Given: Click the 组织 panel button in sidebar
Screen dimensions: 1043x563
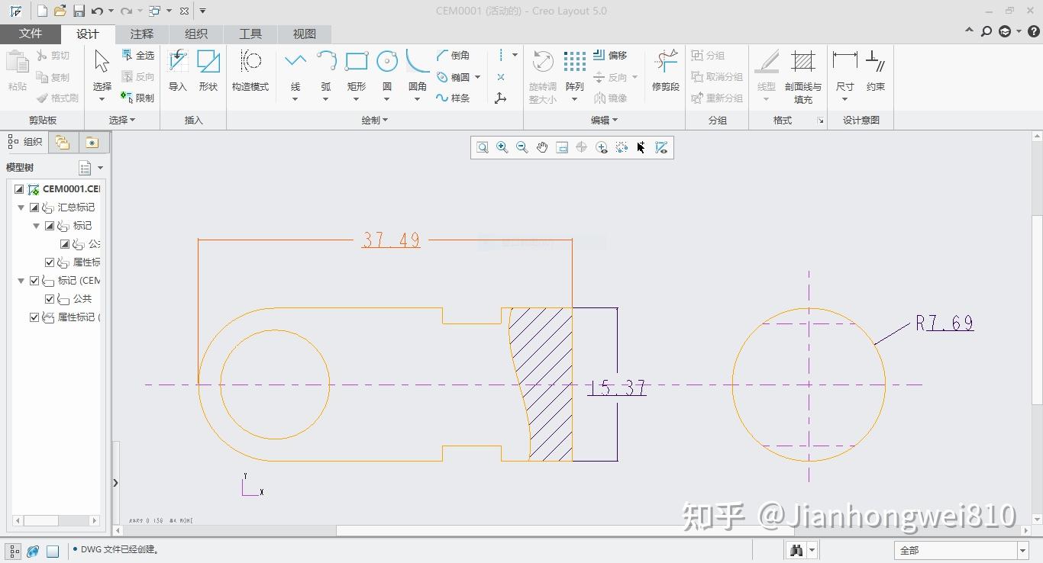Looking at the screenshot, I should (x=25, y=141).
